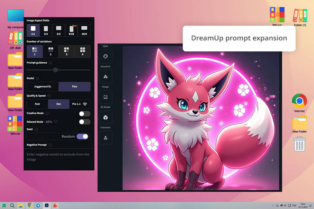Turn off the Random seed switch

click(x=82, y=136)
